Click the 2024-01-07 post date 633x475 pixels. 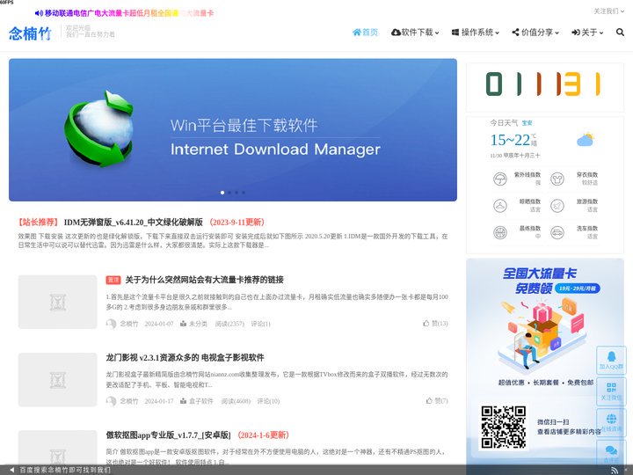159,324
